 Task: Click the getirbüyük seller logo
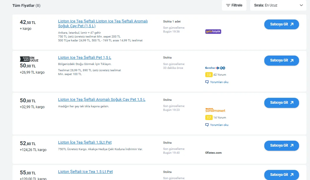pyautogui.click(x=214, y=31)
